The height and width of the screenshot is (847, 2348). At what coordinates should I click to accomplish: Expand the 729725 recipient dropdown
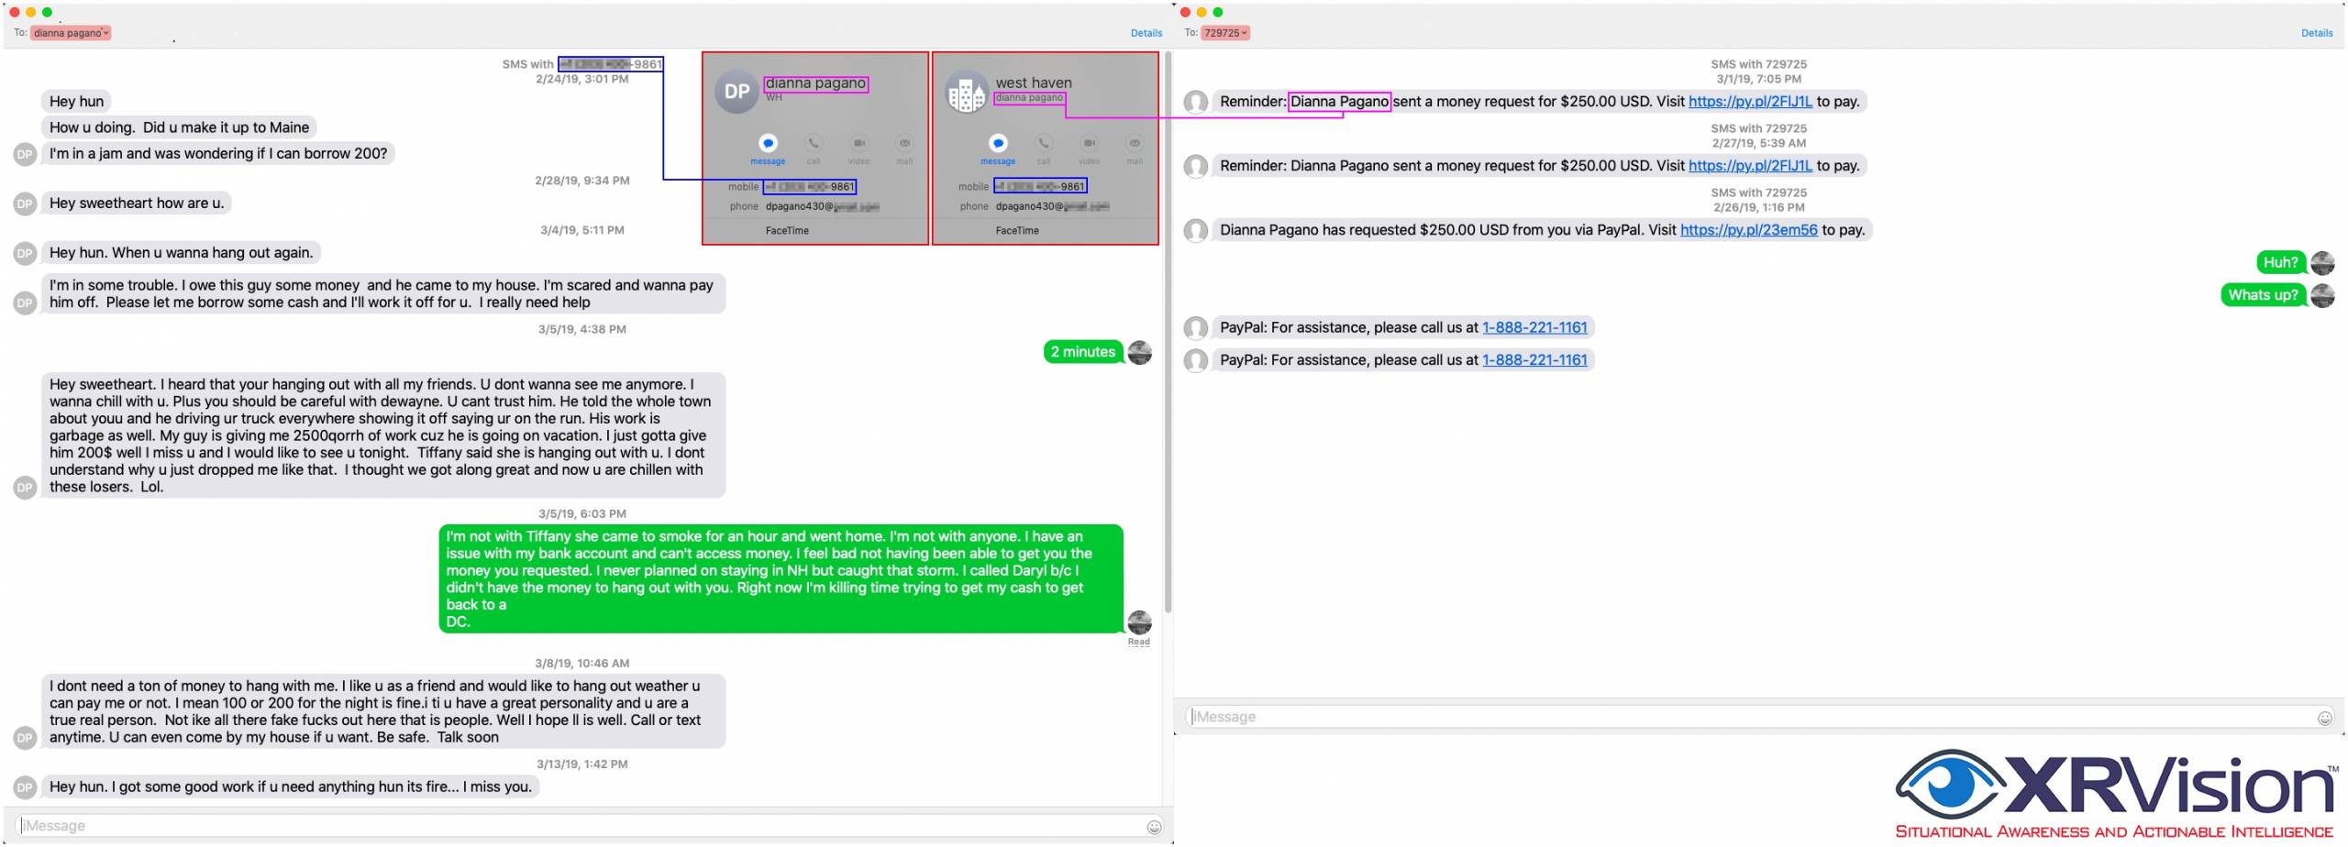coord(1245,33)
